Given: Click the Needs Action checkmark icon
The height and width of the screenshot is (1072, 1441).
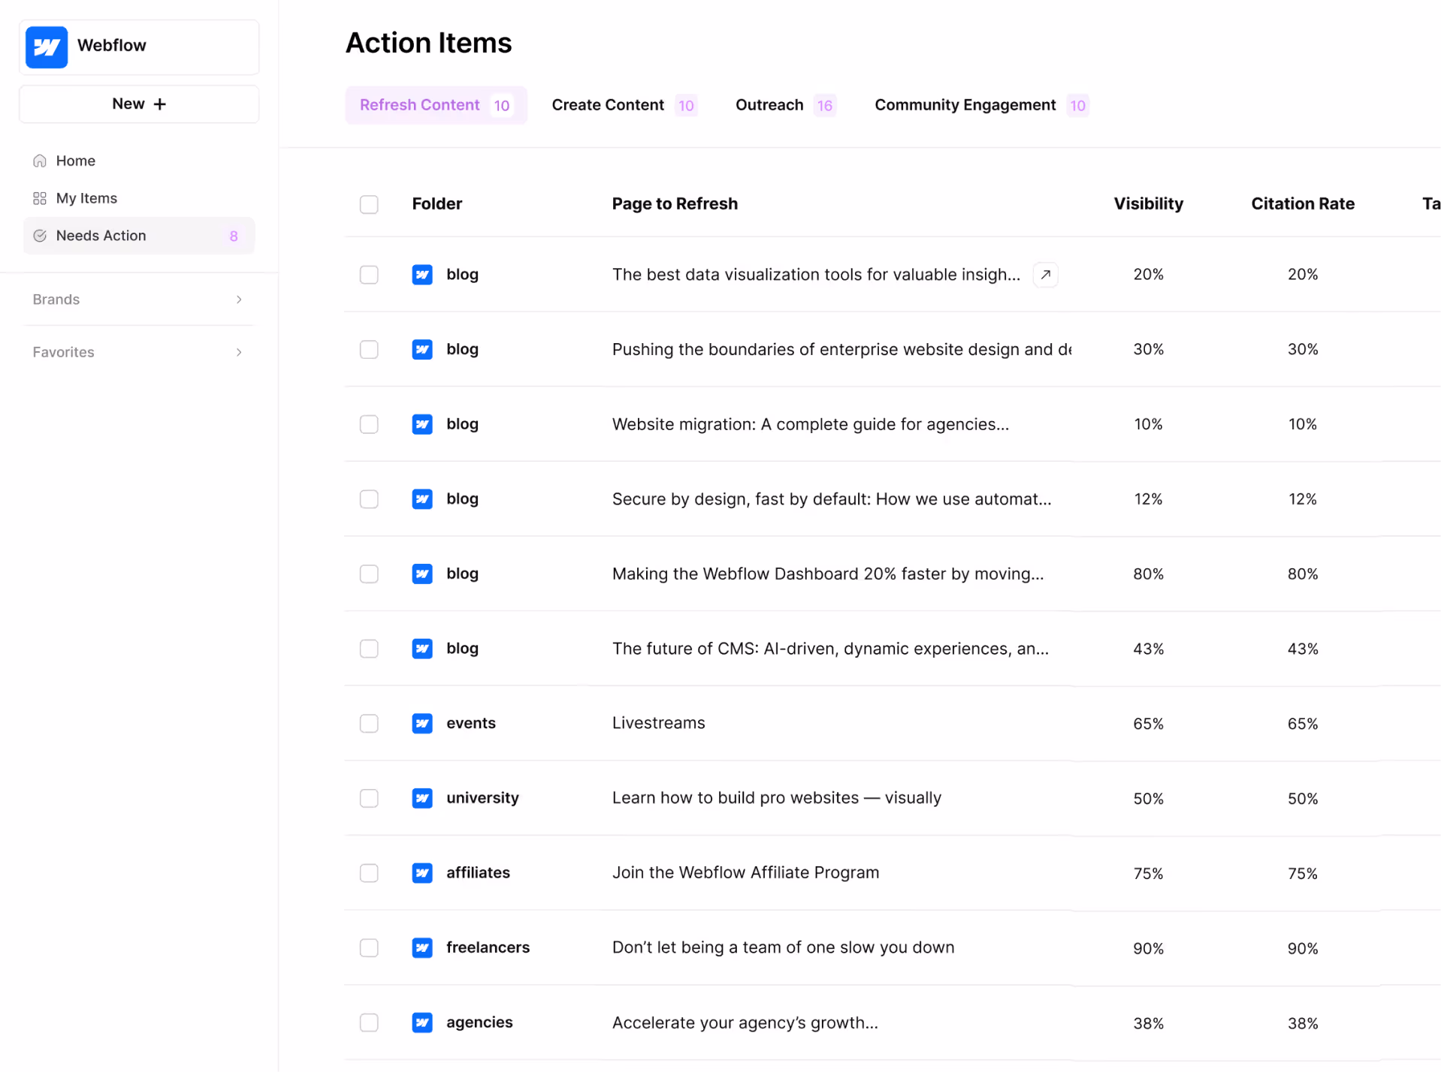Looking at the screenshot, I should 40,236.
